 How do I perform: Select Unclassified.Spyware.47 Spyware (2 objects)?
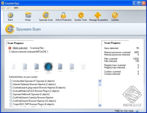(x=34, y=81)
